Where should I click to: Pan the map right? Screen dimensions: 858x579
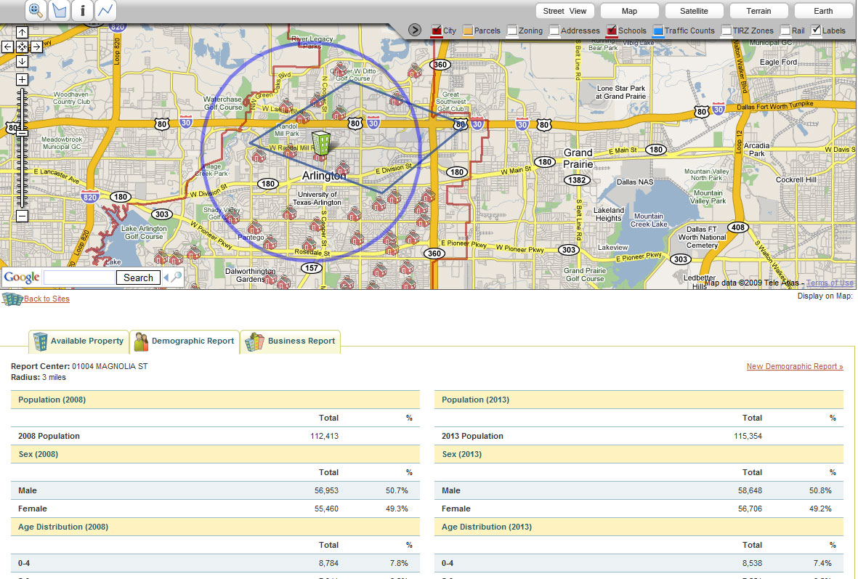36,46
